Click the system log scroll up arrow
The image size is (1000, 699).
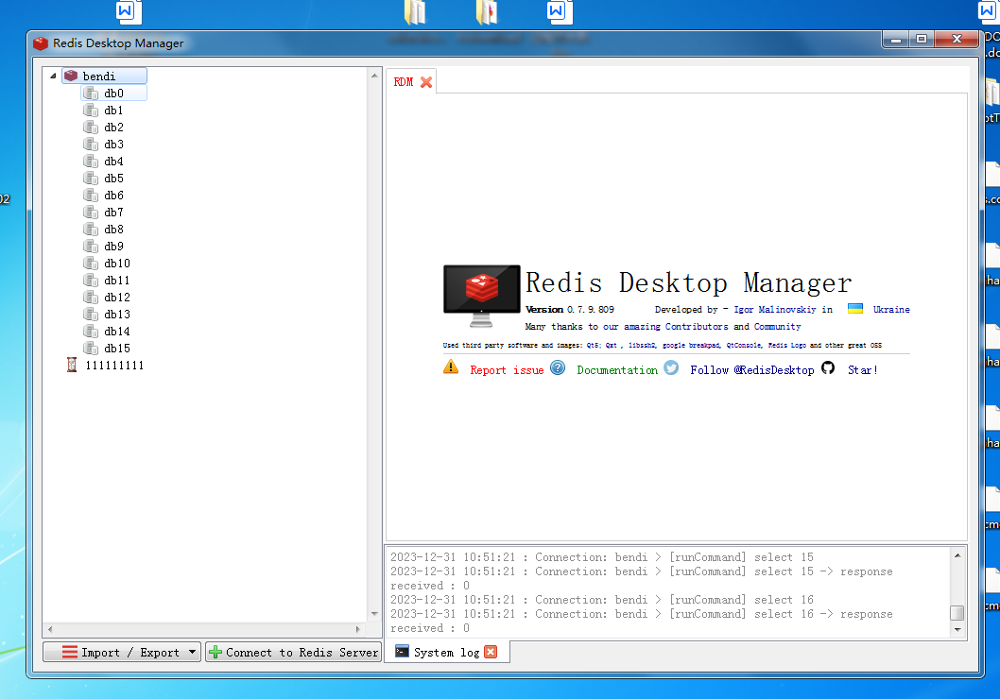pyautogui.click(x=957, y=555)
